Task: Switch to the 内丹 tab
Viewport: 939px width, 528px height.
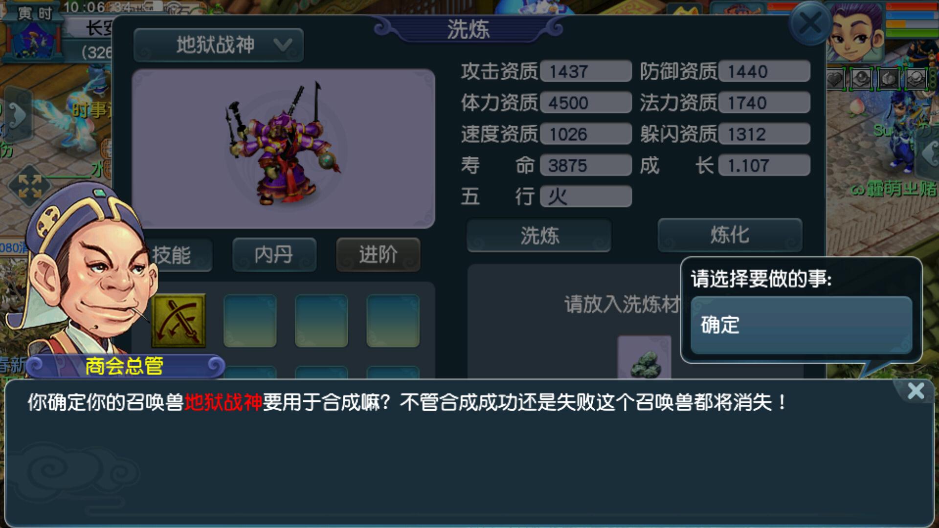Action: (x=274, y=255)
